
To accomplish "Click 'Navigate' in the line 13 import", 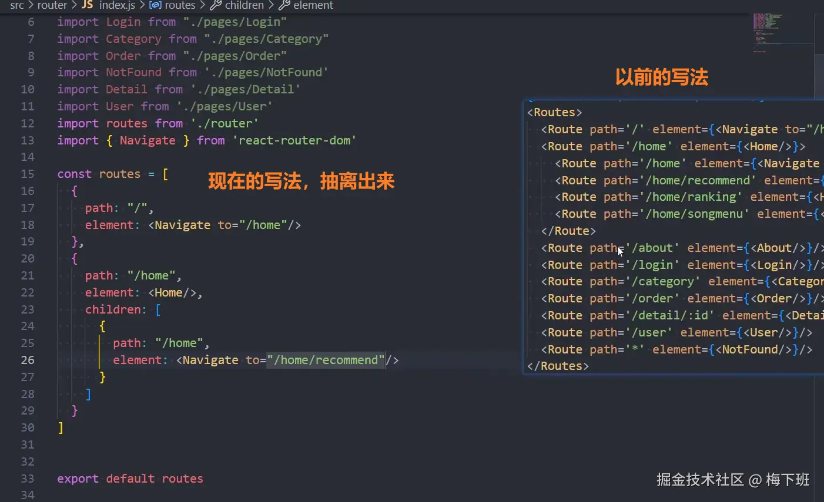I will pyautogui.click(x=148, y=140).
